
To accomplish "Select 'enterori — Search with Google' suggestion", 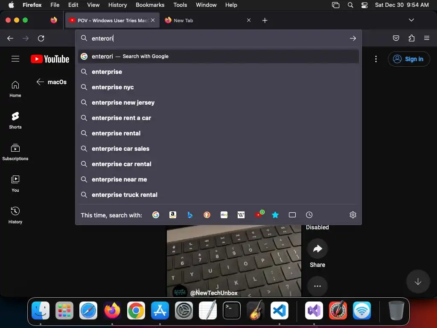I will point(218,56).
